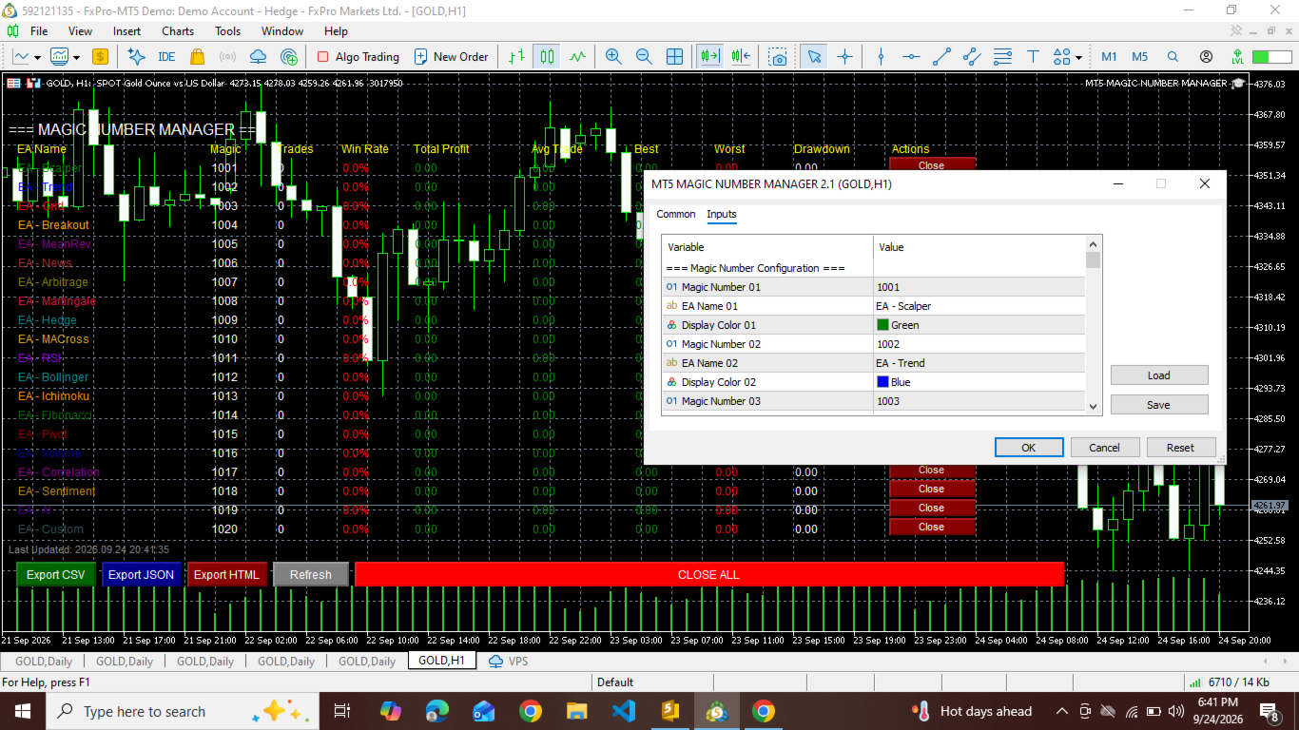Click the OK button in dialog
Image resolution: width=1299 pixels, height=730 pixels.
(x=1029, y=448)
